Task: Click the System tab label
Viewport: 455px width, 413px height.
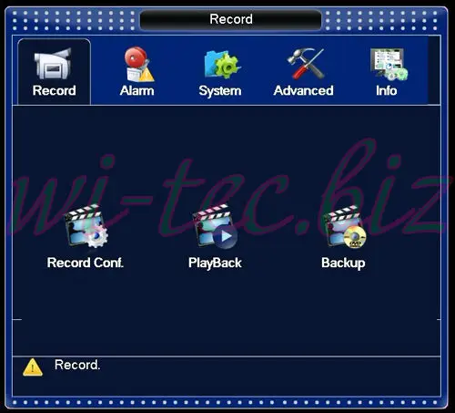Action: (x=220, y=91)
